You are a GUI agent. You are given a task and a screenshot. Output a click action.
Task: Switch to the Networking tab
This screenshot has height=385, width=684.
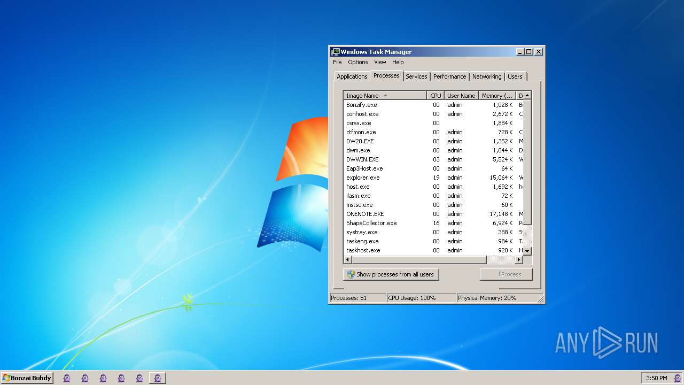pyautogui.click(x=487, y=76)
